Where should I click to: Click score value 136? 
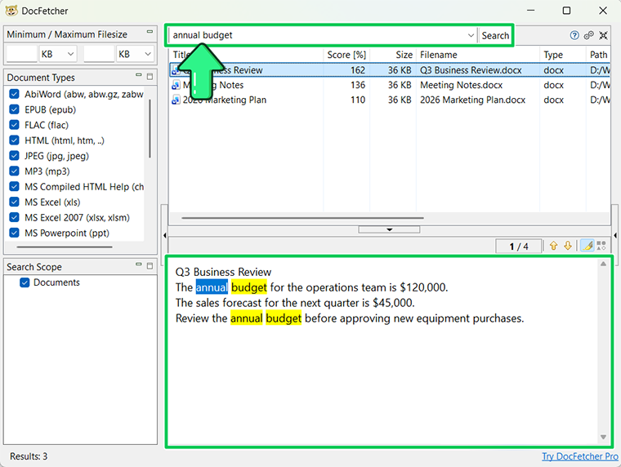click(358, 85)
